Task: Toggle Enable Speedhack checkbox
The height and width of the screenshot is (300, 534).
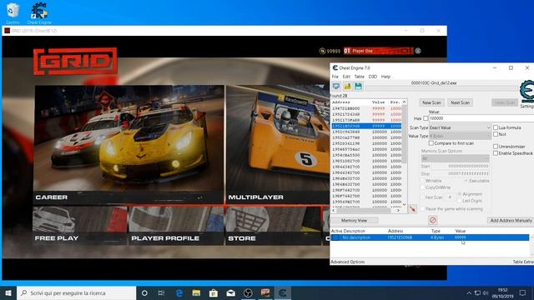Action: tap(496, 153)
